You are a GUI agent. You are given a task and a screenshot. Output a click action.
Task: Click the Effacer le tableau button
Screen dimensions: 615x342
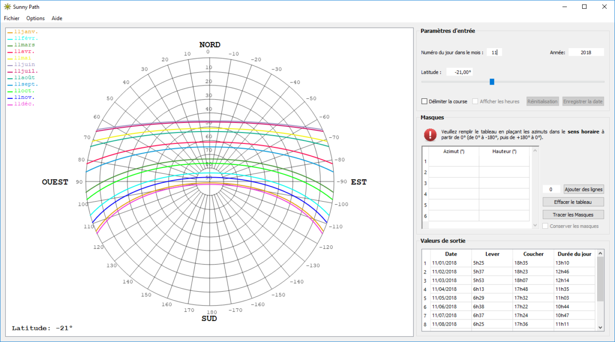pos(573,202)
